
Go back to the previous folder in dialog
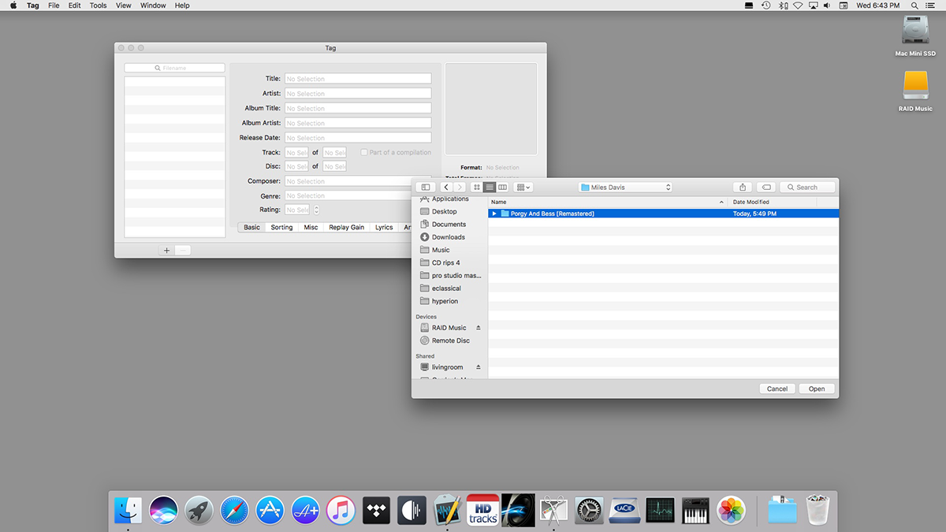tap(446, 187)
